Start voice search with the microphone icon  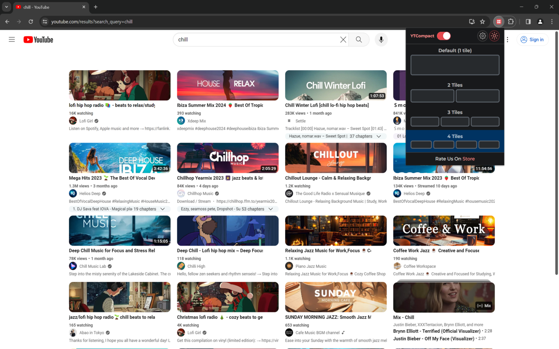[381, 39]
